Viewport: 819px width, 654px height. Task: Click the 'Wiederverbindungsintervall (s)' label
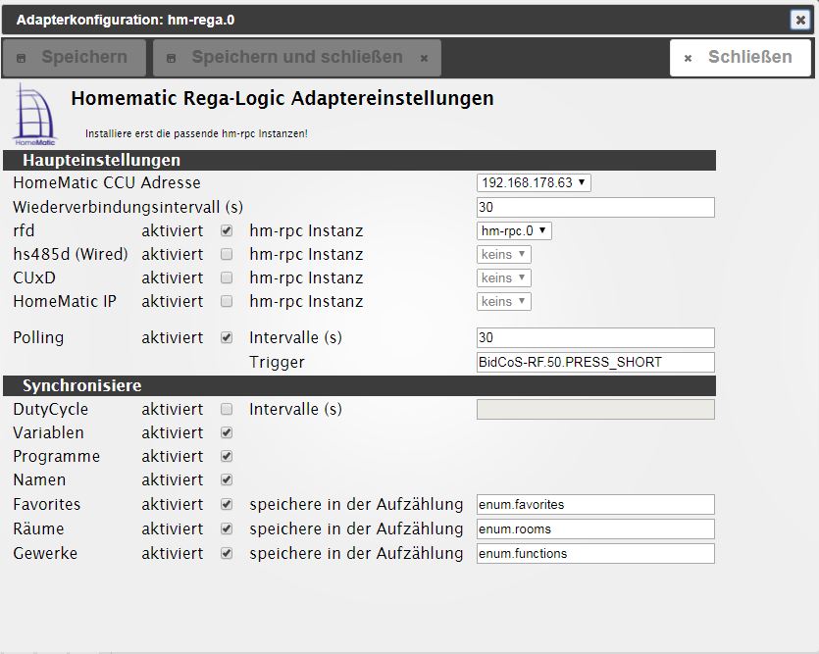(128, 207)
